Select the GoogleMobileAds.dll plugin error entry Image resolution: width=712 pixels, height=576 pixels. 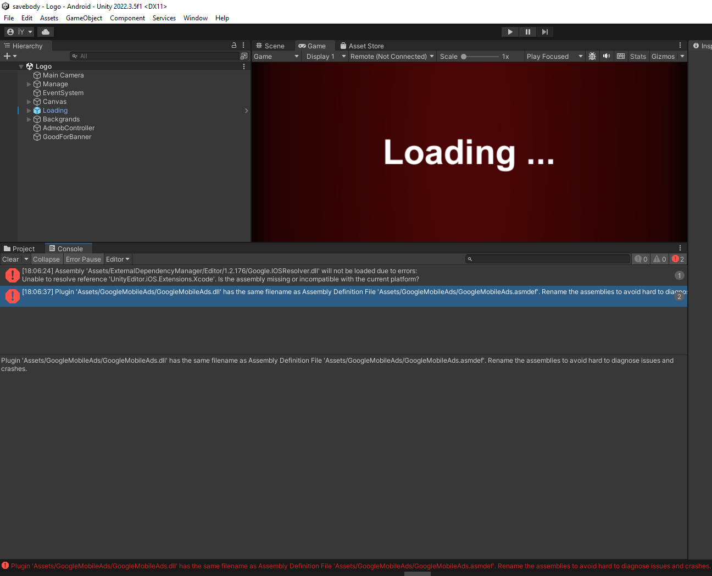tap(343, 296)
